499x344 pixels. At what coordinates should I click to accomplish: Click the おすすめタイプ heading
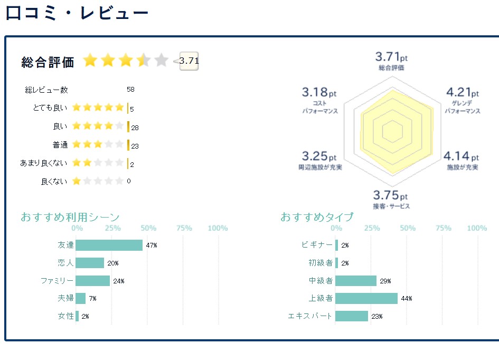[317, 217]
